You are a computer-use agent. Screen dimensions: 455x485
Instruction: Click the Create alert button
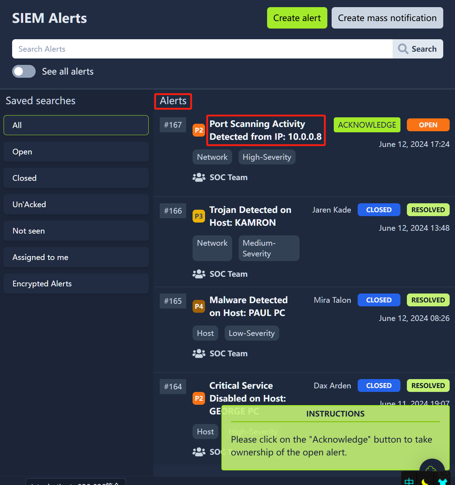(297, 18)
